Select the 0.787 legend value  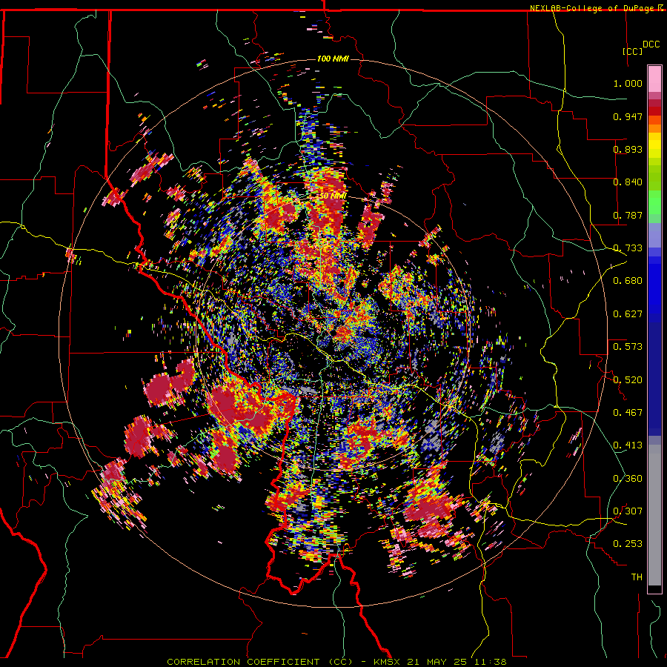click(628, 215)
